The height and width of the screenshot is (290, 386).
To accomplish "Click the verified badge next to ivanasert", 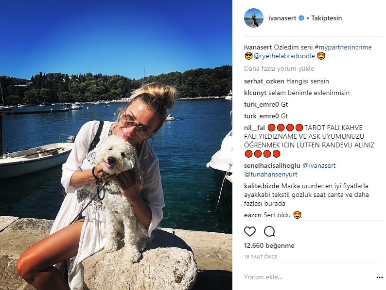I will [x=301, y=18].
